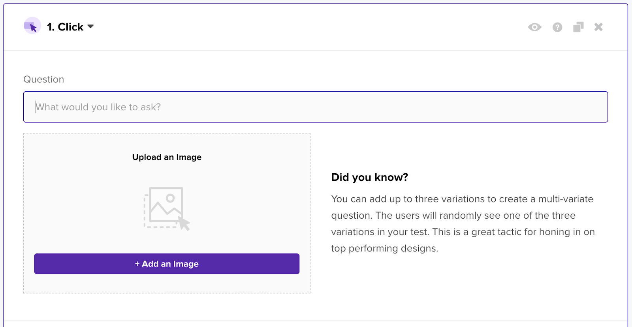632x327 pixels.
Task: Click the image placeholder icon
Action: 167,208
